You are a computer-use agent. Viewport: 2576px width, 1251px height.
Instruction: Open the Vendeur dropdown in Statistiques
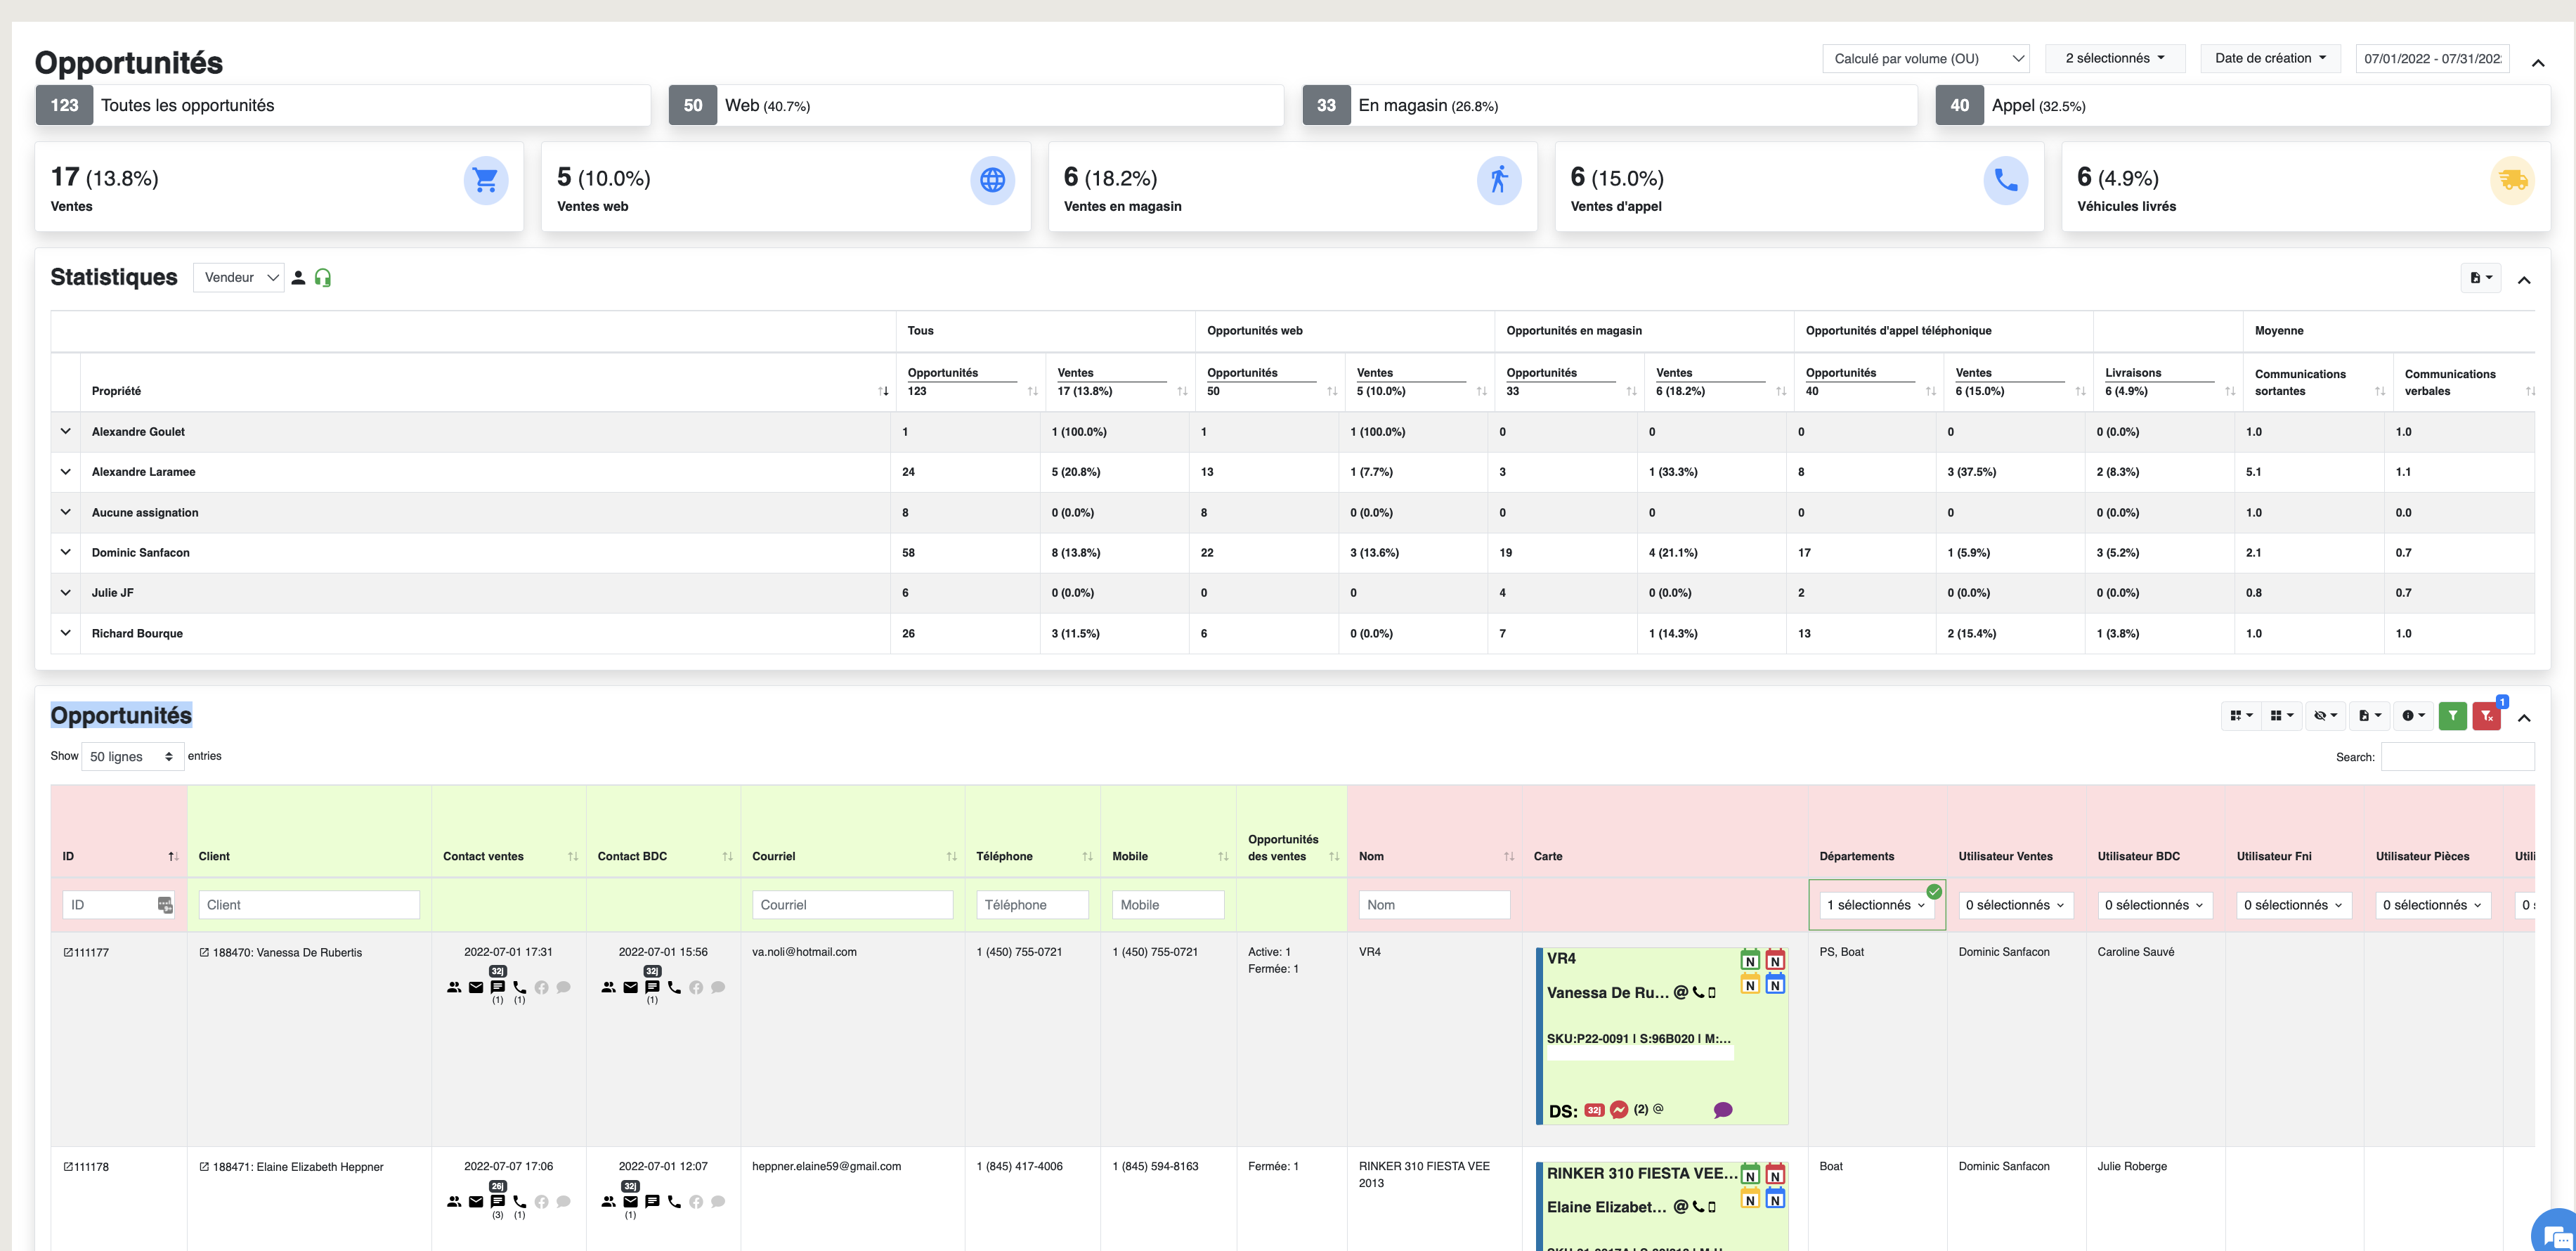click(239, 278)
